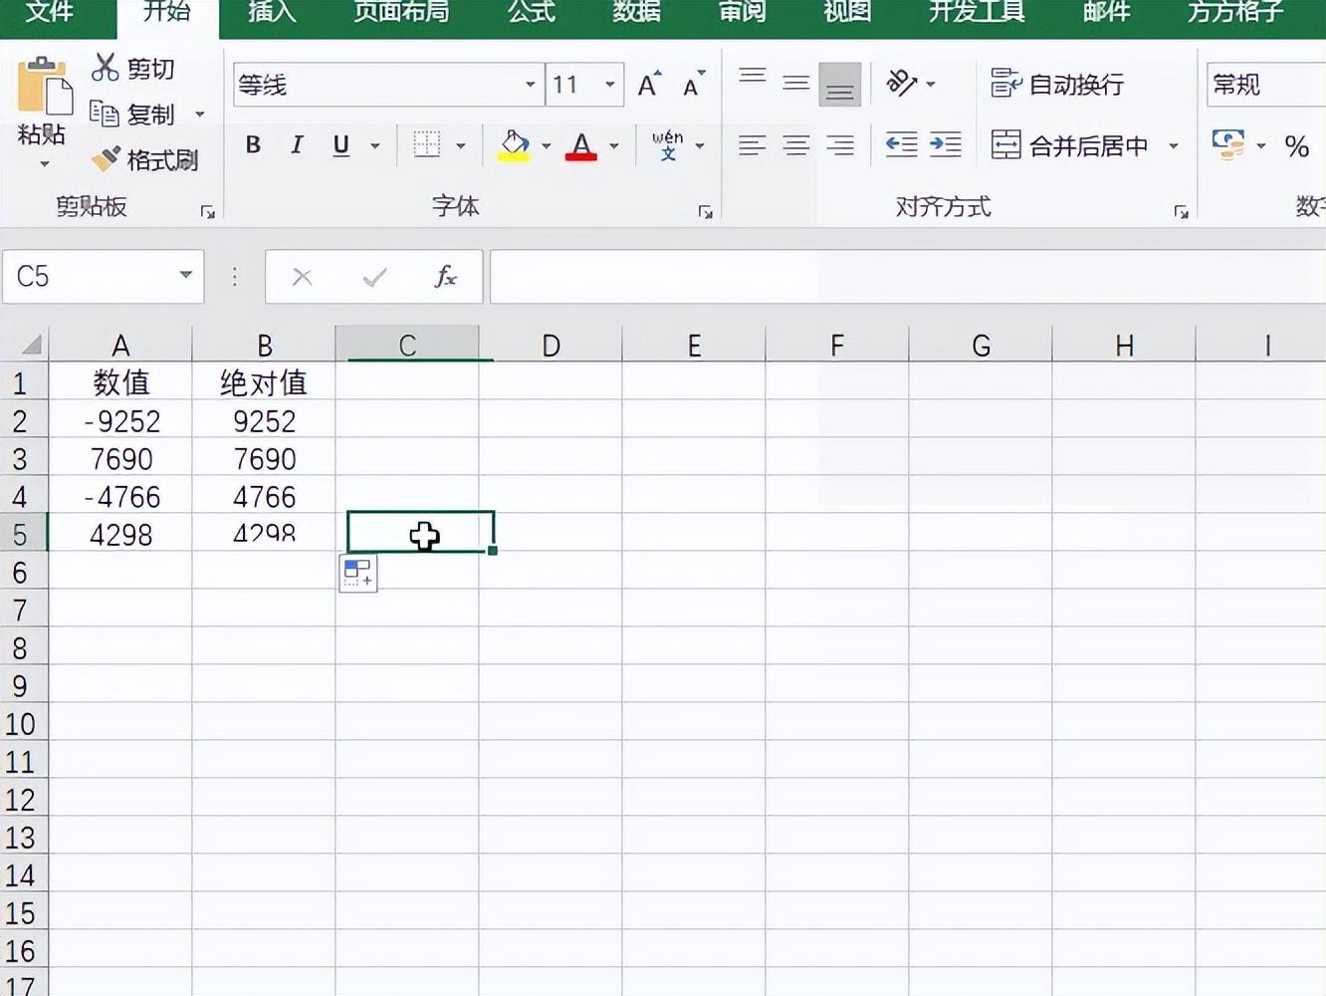The width and height of the screenshot is (1326, 996).
Task: Decrease font size with small A
Action: pos(694,85)
